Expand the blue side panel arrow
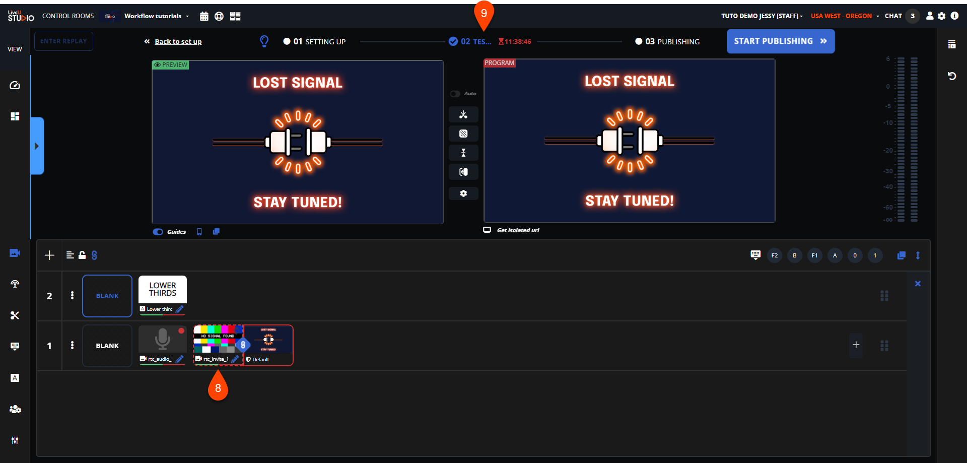Screen dimensions: 967x463 click(37, 146)
